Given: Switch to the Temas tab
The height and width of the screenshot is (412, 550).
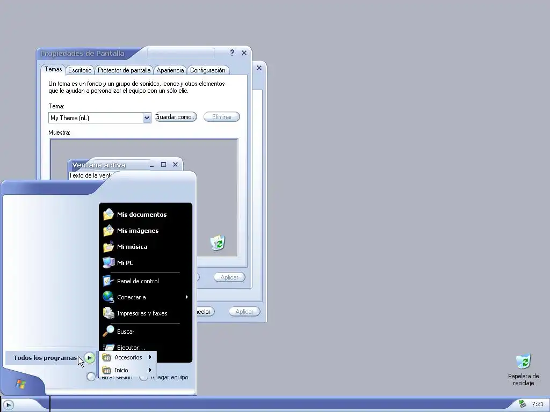Looking at the screenshot, I should tap(53, 69).
